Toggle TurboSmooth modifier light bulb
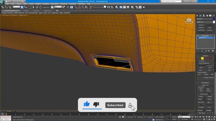 click(x=198, y=36)
